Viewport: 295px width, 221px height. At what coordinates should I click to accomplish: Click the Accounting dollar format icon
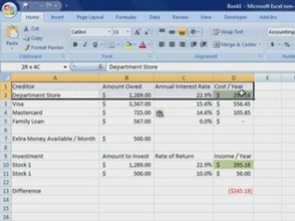coord(272,45)
